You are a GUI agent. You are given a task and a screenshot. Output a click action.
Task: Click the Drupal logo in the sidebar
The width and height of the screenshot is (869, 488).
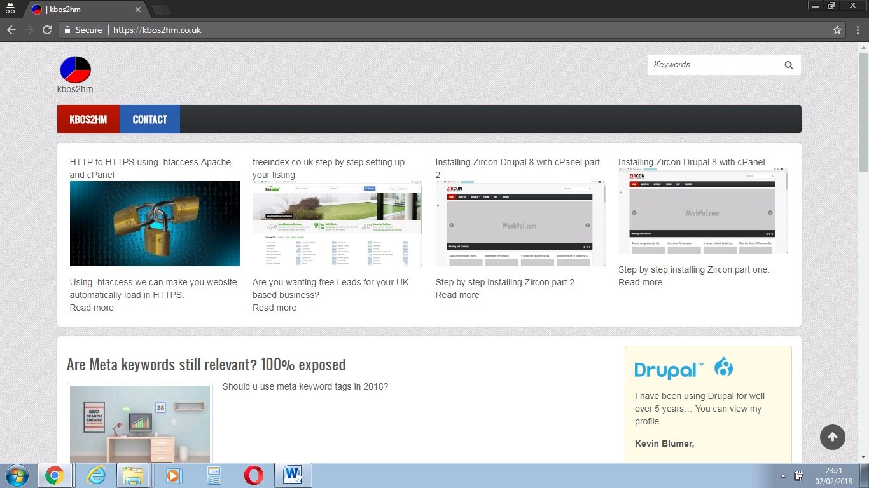pyautogui.click(x=683, y=369)
